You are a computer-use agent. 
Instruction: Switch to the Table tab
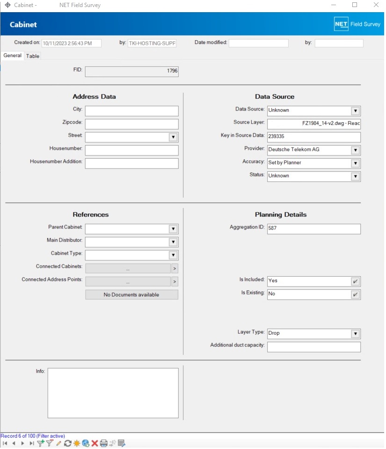(x=33, y=56)
